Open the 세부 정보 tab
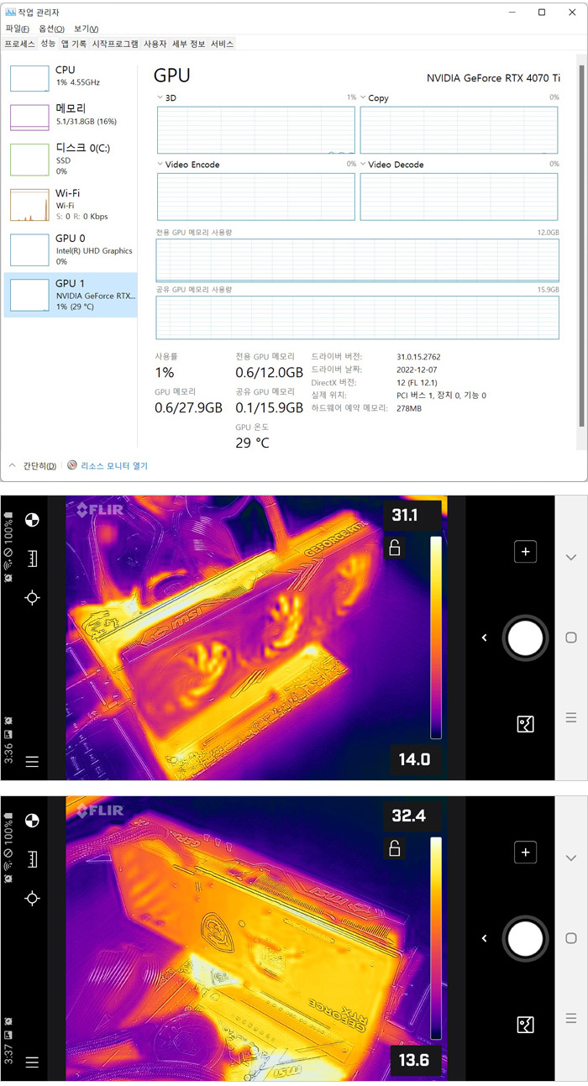This screenshot has width=588, height=1086. tap(189, 43)
